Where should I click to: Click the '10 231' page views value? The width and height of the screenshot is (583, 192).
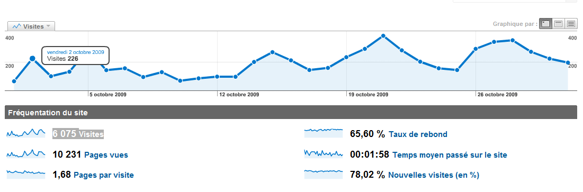click(67, 154)
